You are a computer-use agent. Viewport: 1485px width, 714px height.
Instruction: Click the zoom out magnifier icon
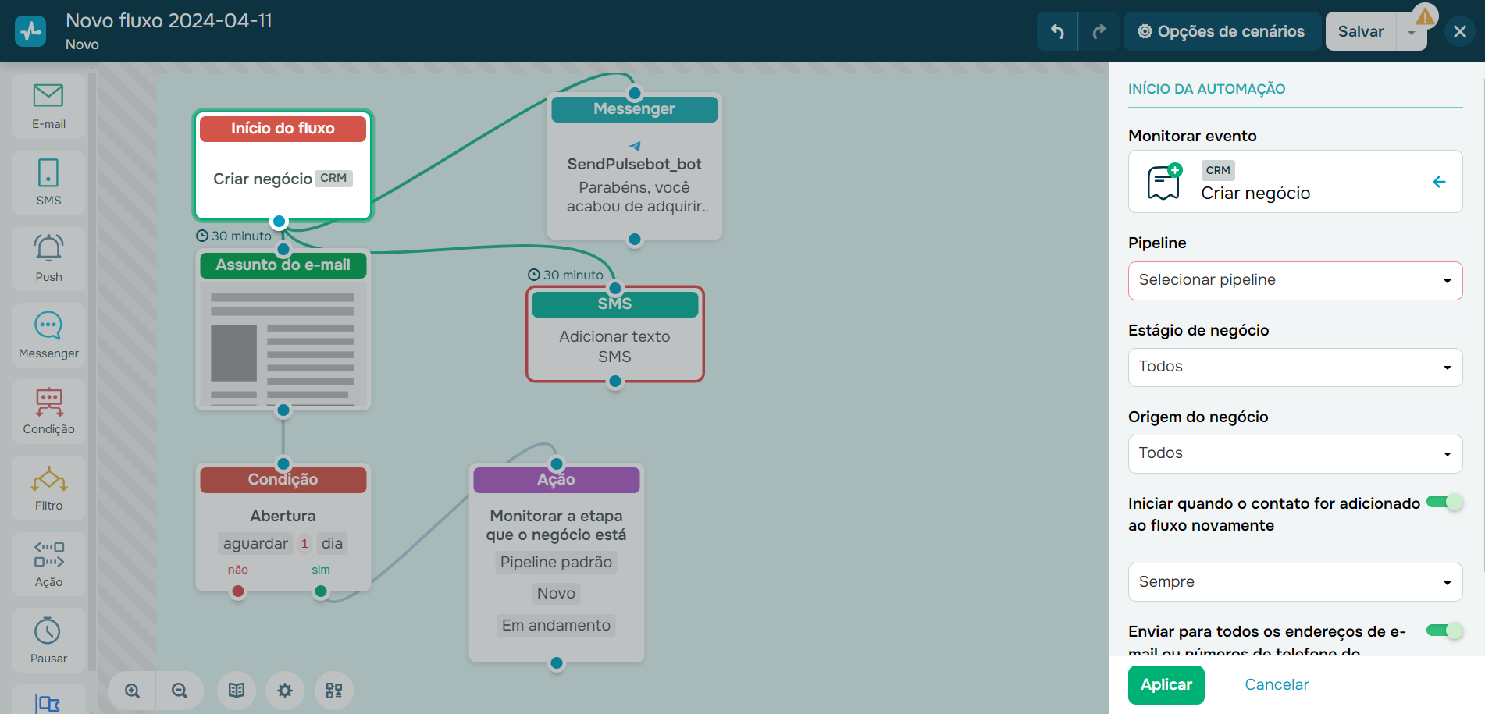pos(180,691)
